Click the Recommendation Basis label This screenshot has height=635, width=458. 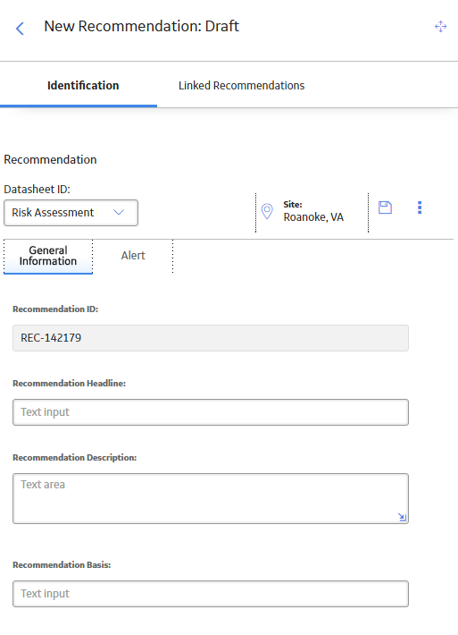62,564
